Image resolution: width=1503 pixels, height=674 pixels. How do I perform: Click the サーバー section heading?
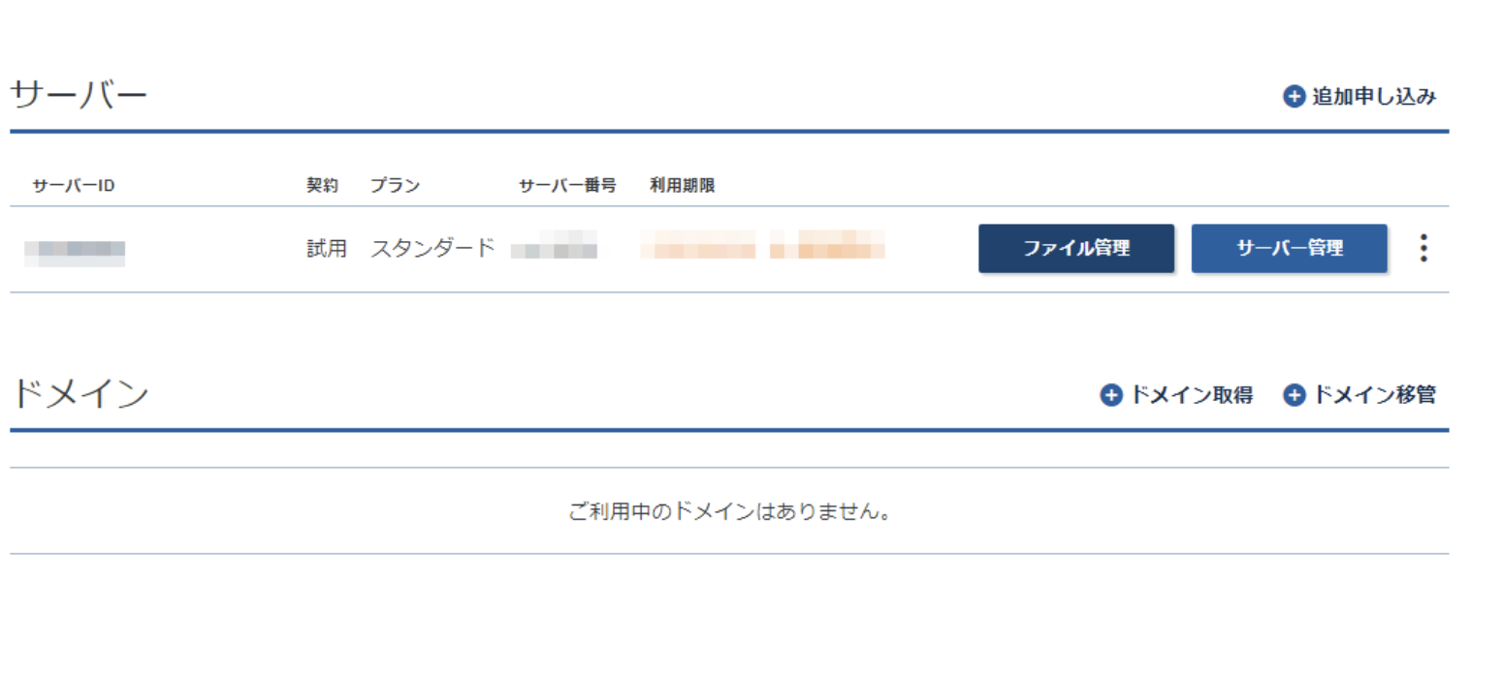[x=79, y=96]
